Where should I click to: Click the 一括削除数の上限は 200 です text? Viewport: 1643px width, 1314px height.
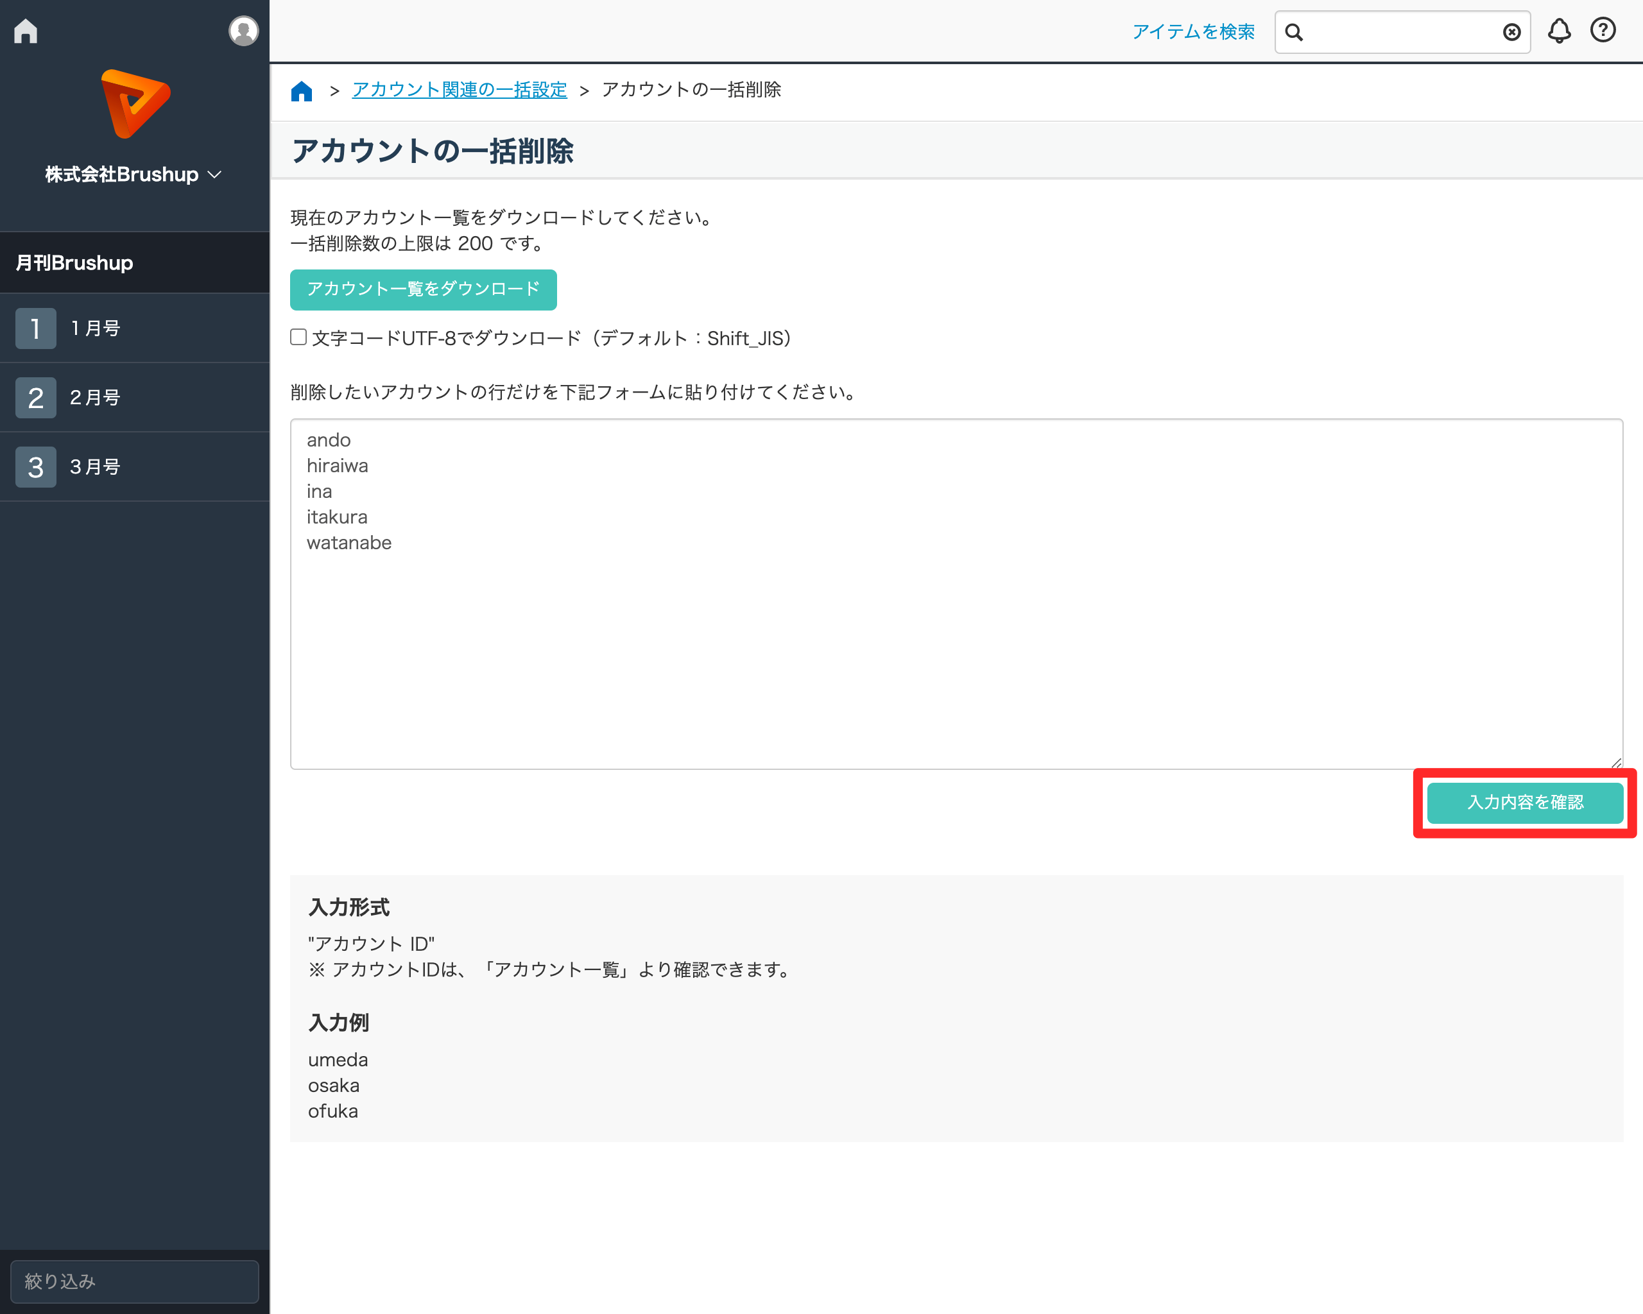418,244
